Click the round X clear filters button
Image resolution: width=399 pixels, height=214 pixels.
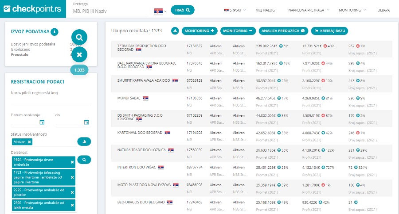[79, 54]
